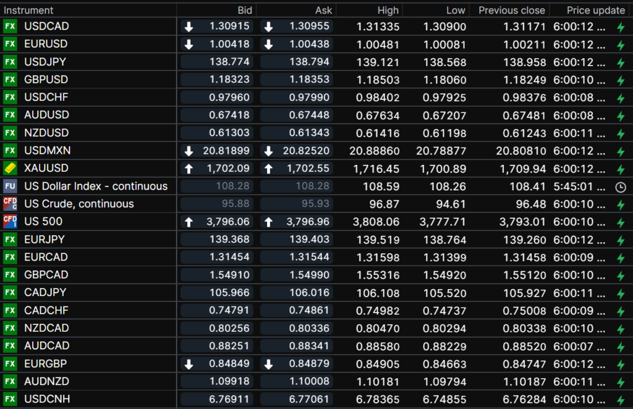
Task: Click the US 500 ask price 3,796.96
Action: coord(307,221)
